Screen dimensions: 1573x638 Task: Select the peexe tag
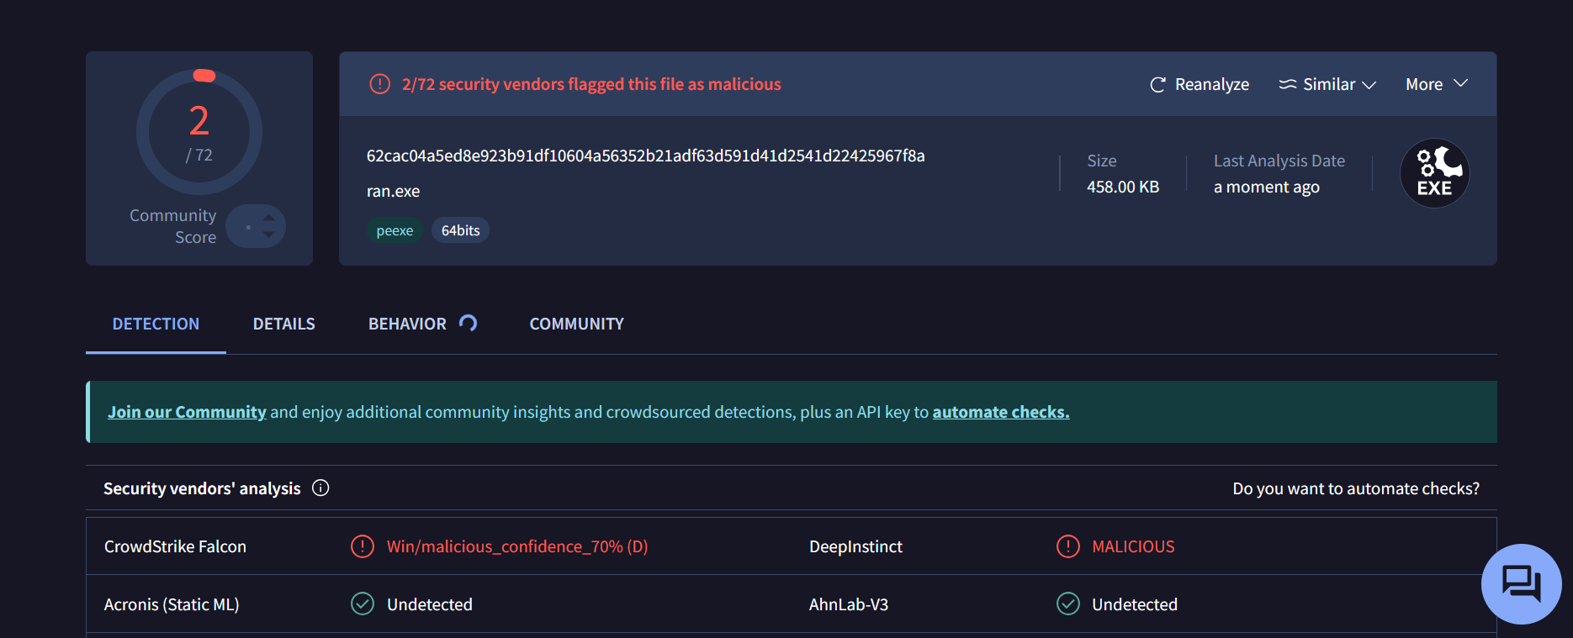(395, 230)
